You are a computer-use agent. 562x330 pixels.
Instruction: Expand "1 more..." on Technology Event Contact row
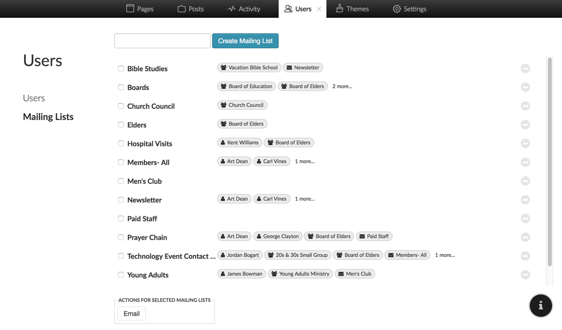[x=444, y=255]
